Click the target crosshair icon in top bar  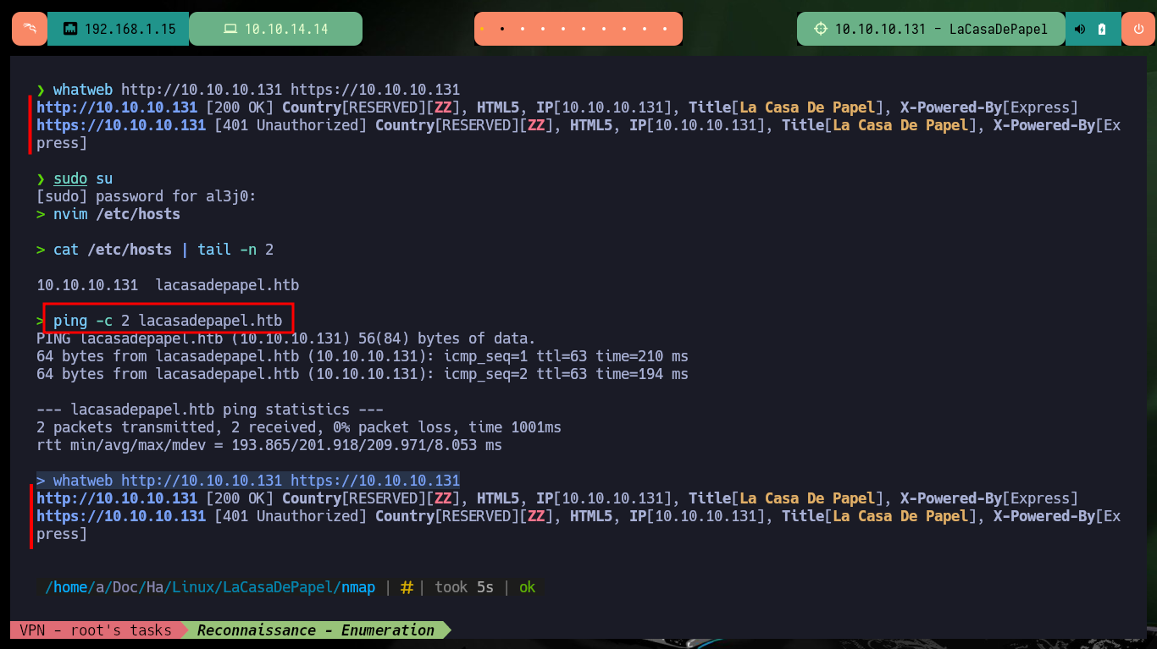820,29
